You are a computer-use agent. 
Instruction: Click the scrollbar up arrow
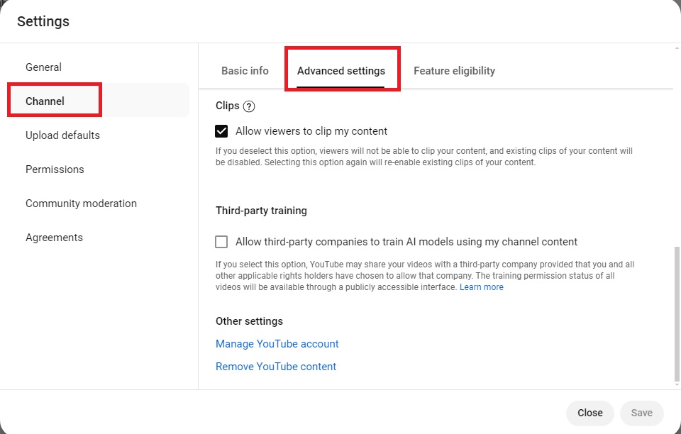(677, 48)
